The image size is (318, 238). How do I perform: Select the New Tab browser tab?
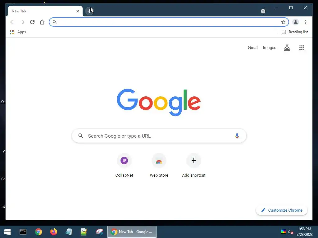pyautogui.click(x=45, y=11)
